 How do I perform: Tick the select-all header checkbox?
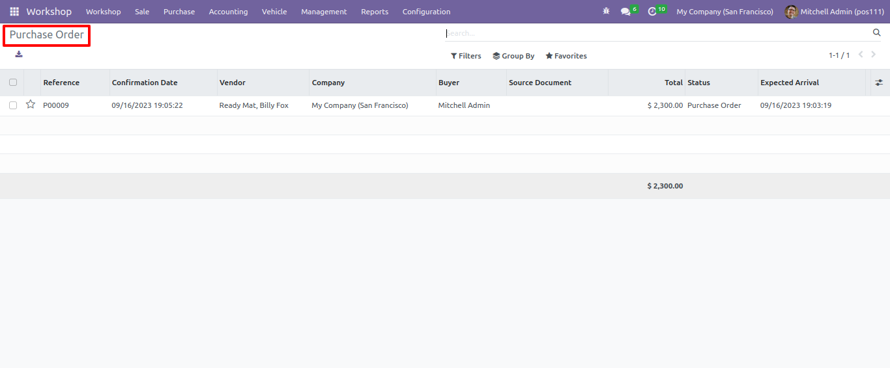tap(13, 83)
